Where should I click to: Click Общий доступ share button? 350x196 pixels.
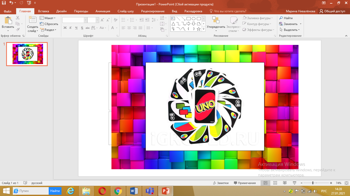[332, 11]
